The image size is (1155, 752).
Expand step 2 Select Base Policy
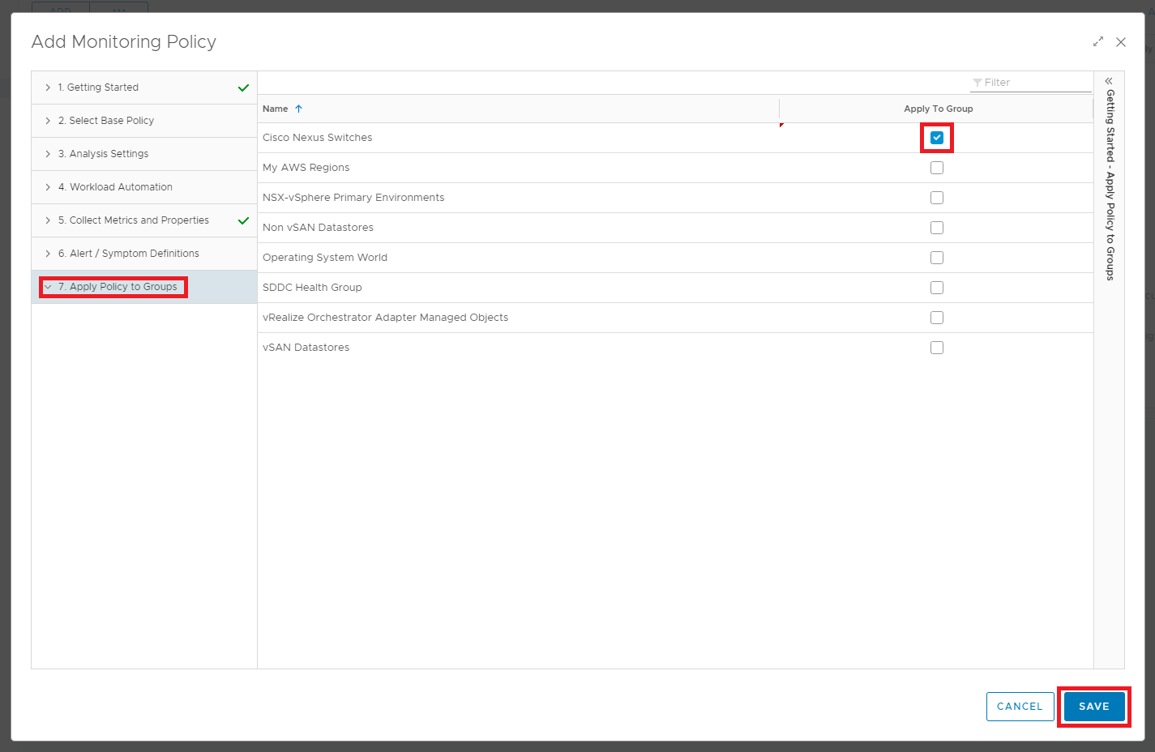(48, 121)
